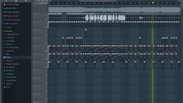Open Mixer presets in the browser

pyautogui.click(x=11, y=23)
